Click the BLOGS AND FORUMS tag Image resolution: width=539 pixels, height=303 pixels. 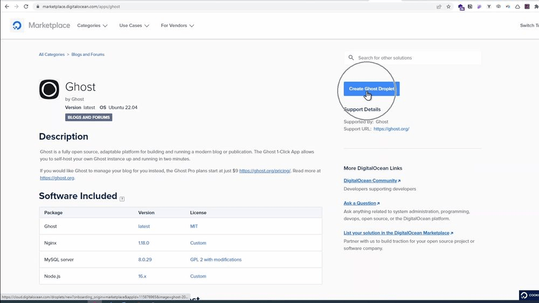[x=89, y=117]
